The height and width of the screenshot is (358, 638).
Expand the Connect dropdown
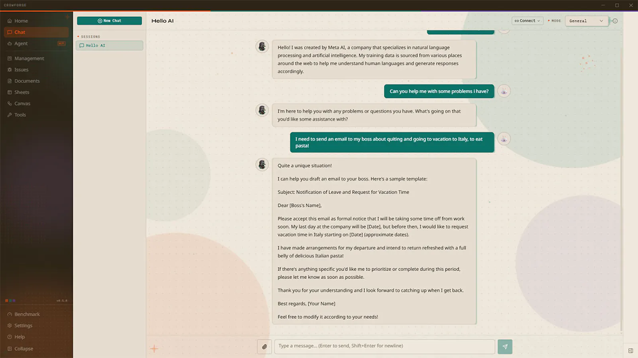tap(527, 21)
